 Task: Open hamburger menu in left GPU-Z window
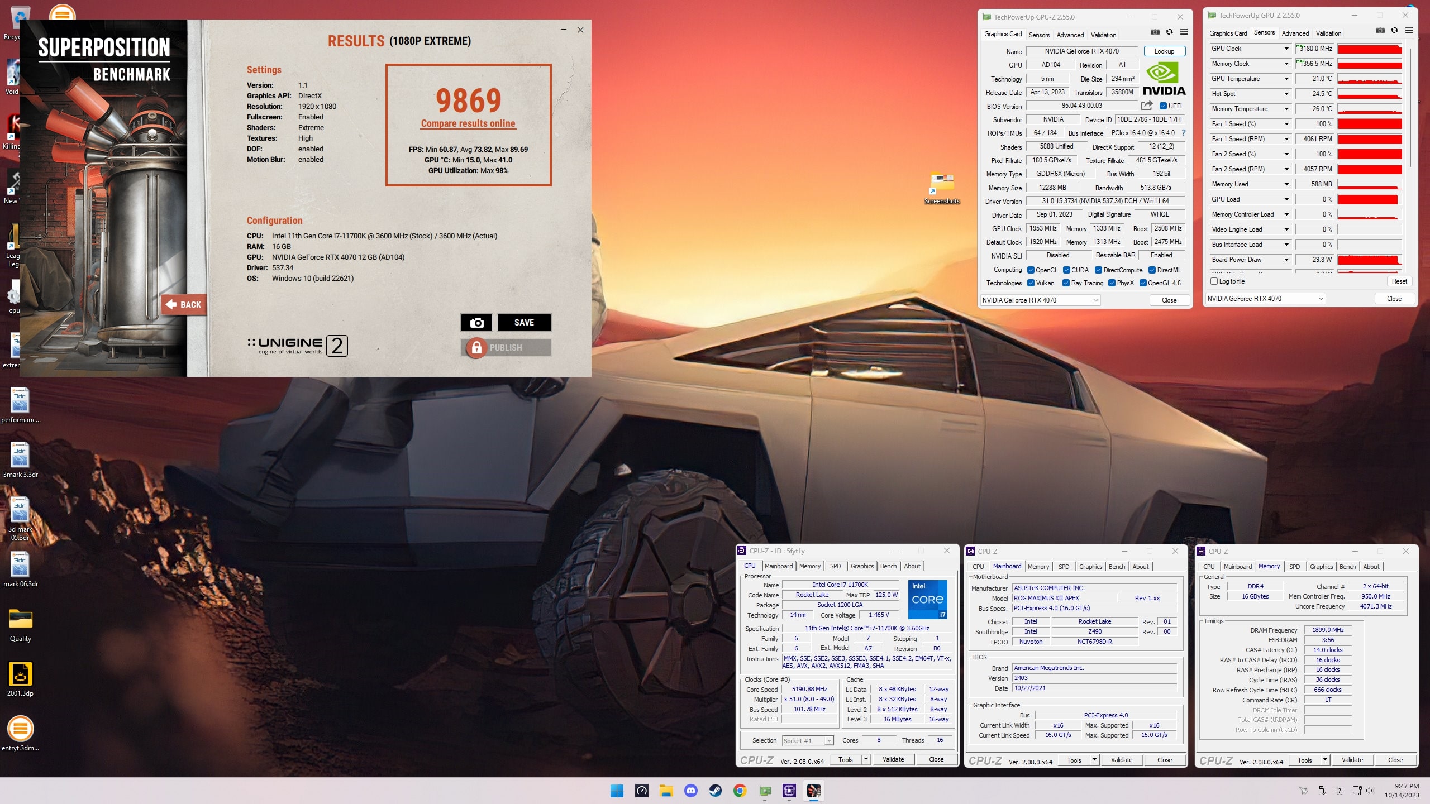[1184, 32]
